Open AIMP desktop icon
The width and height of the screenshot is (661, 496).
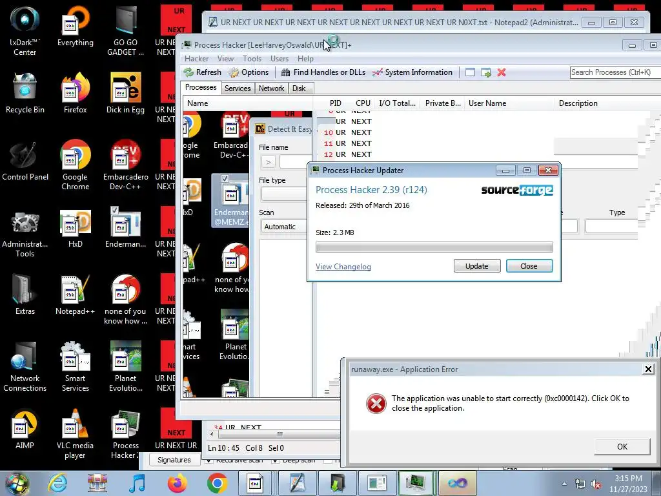[25, 429]
